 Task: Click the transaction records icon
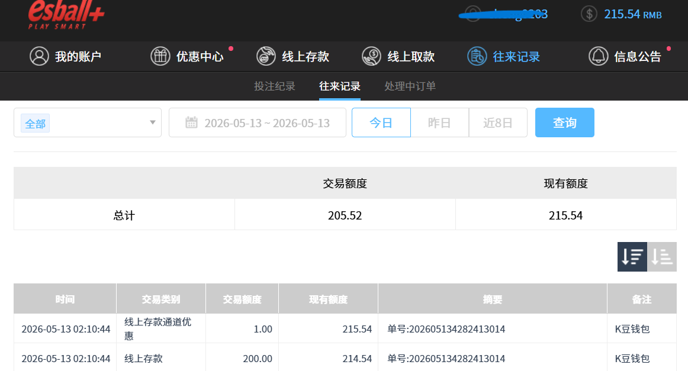(x=477, y=56)
